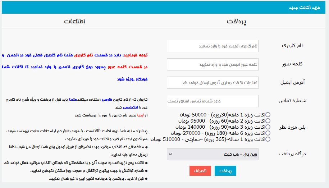Click the username input field
The image size is (329, 188).
[213, 46]
